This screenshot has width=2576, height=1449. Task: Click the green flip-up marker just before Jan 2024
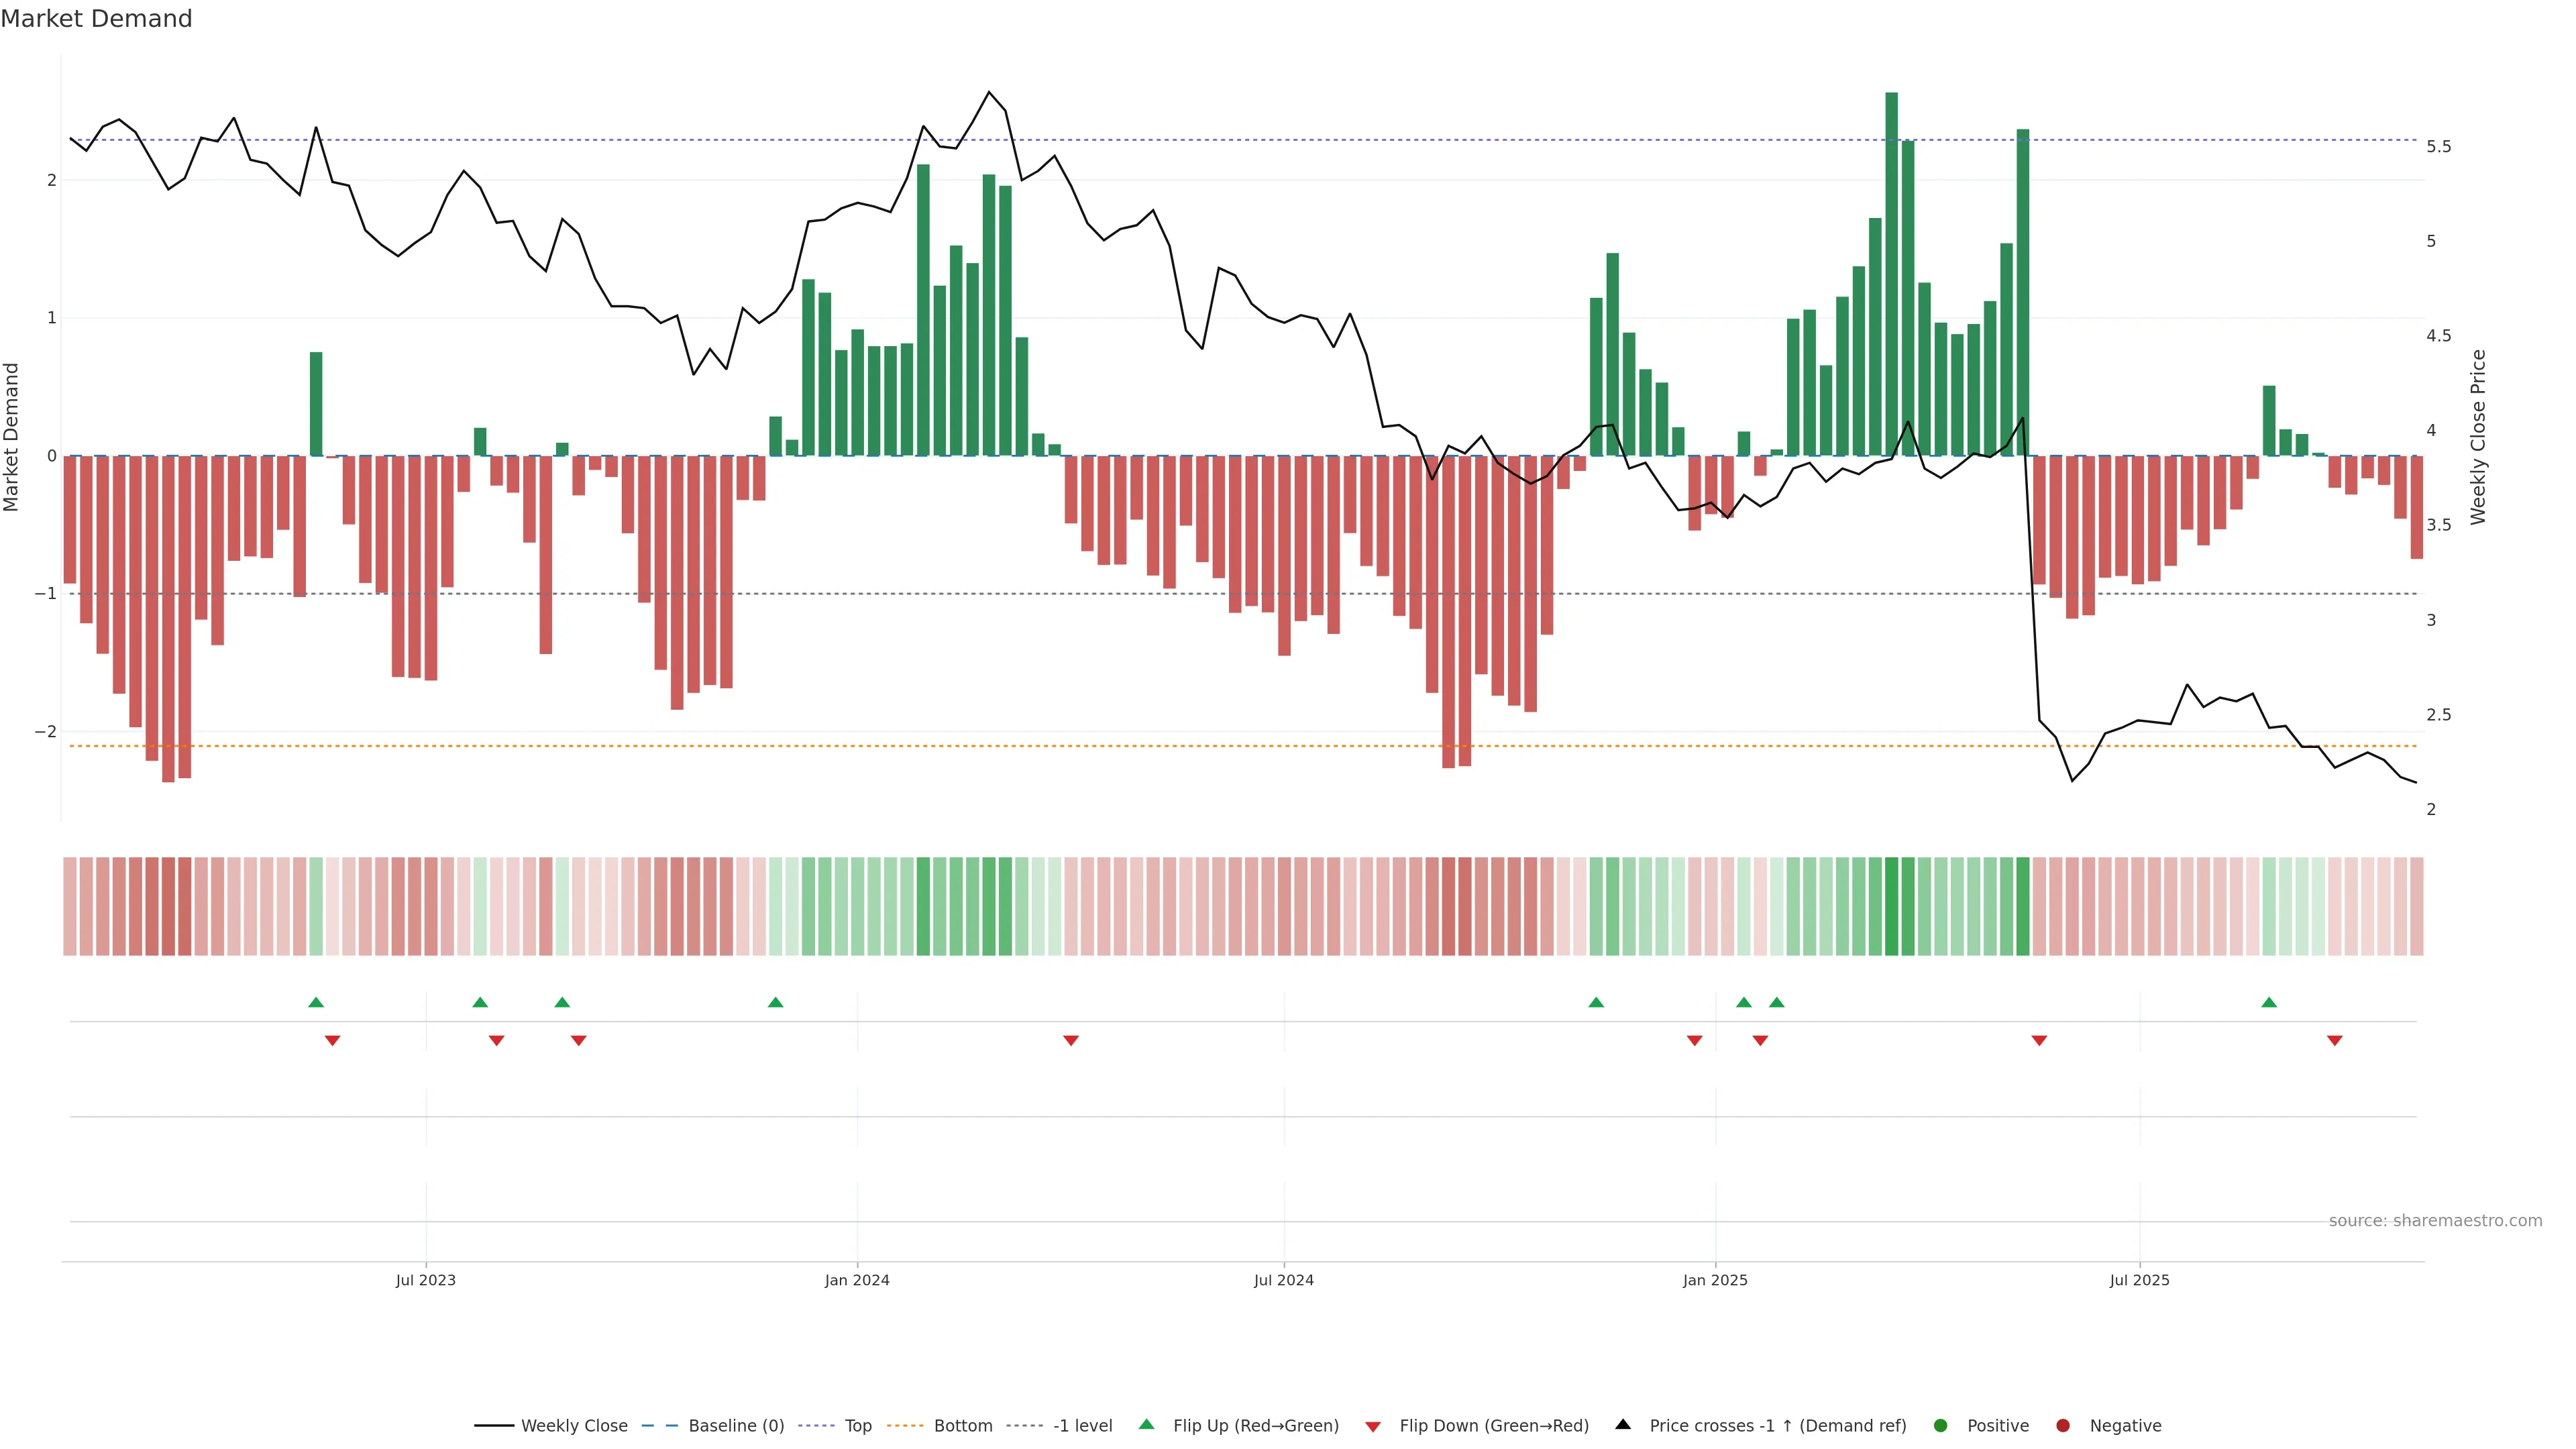click(x=775, y=1002)
